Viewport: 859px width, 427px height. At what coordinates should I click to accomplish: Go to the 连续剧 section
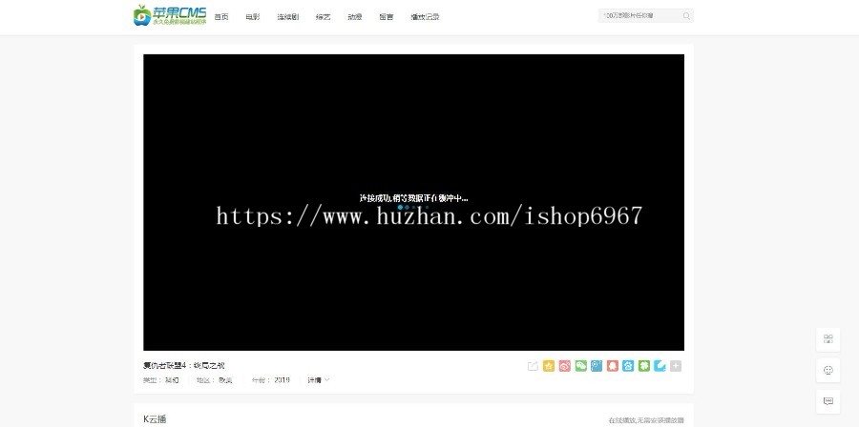[287, 17]
